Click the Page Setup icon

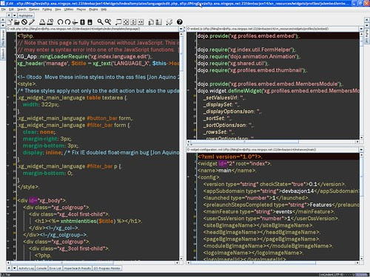pyautogui.click(x=50, y=22)
